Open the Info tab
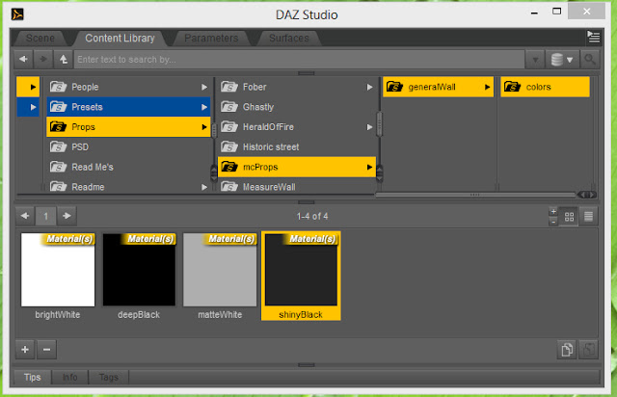The image size is (617, 397). pyautogui.click(x=70, y=378)
